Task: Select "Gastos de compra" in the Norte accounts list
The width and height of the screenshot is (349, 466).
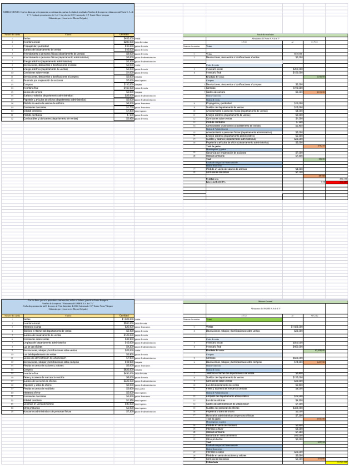Action: [x=32, y=92]
